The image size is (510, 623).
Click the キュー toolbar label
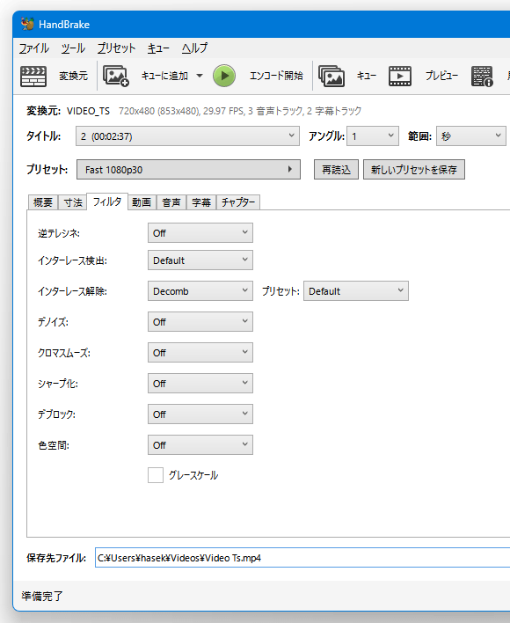click(366, 76)
